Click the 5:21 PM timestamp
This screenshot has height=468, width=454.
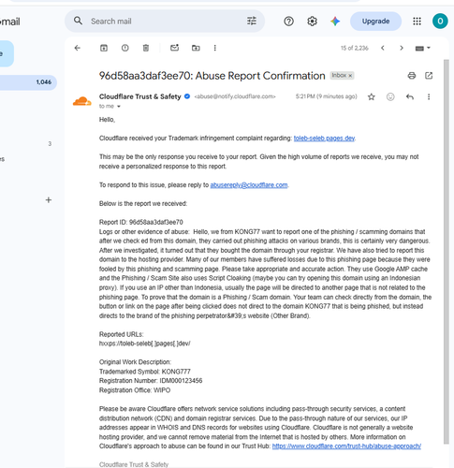(x=326, y=96)
